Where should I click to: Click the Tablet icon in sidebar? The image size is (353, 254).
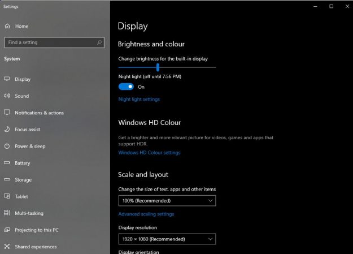(7, 196)
